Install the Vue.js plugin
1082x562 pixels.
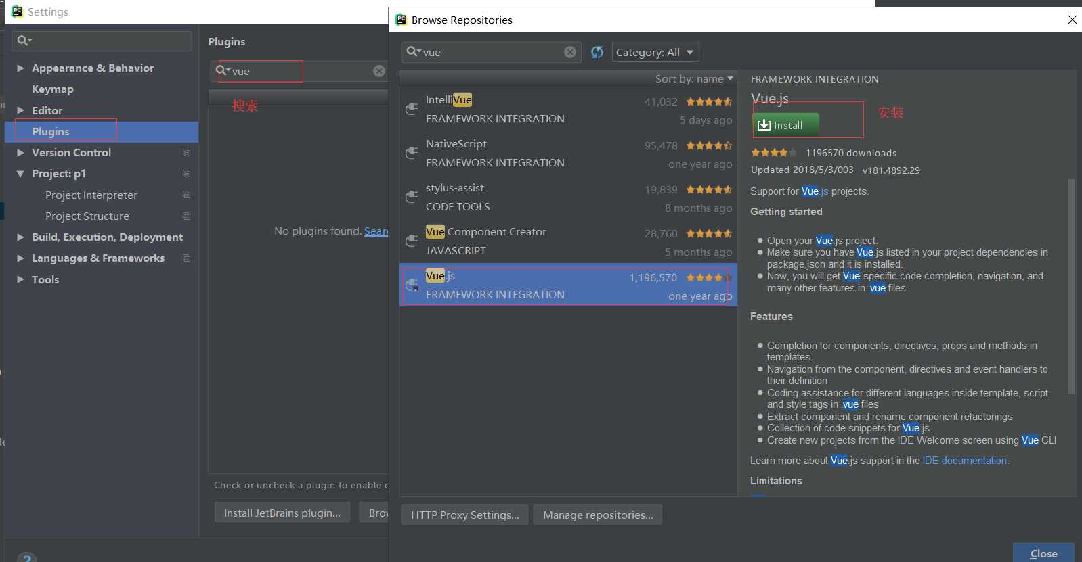[x=785, y=125]
